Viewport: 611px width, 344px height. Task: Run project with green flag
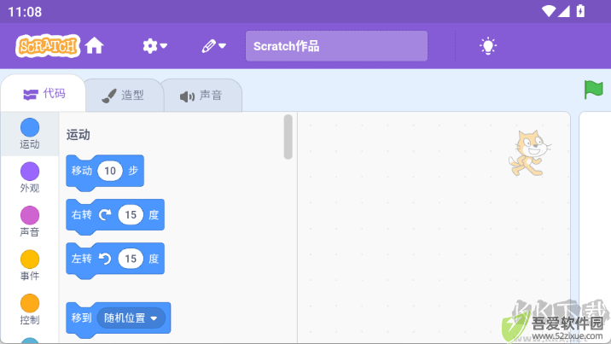593,90
